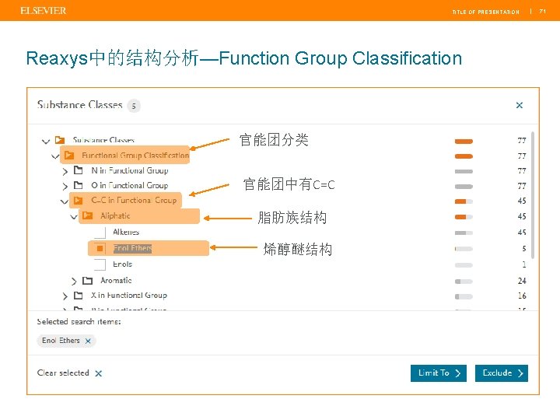Click the tree list vertical scrollbar
Viewport: 560px width, 420px height.
[533, 195]
